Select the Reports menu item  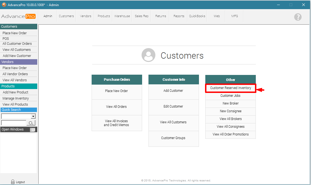[179, 16]
